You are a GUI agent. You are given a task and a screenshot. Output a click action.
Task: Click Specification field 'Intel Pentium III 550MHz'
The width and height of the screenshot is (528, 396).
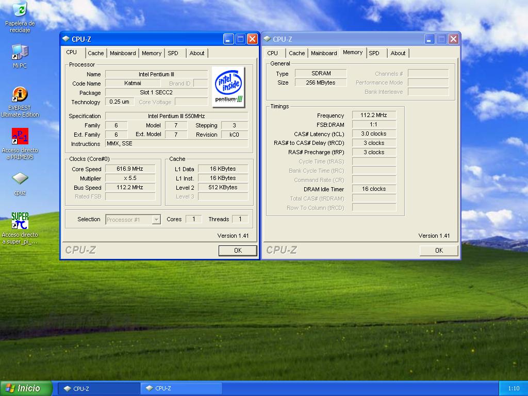coord(176,116)
